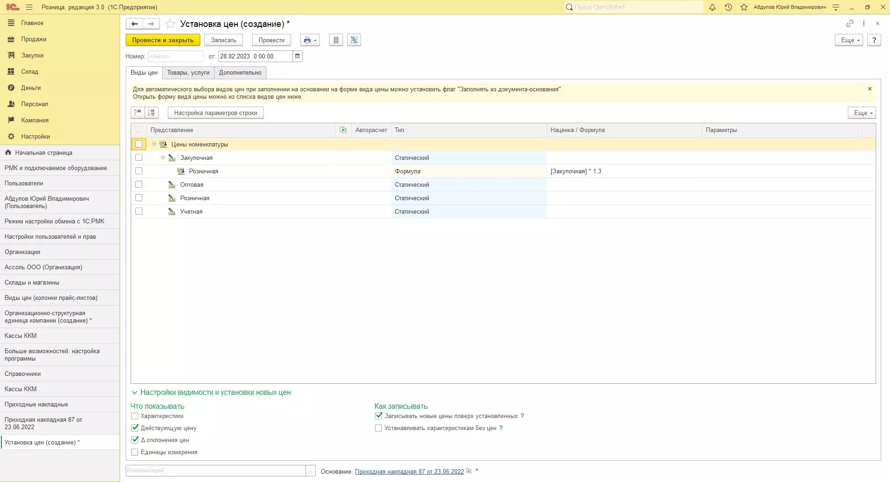The image size is (890, 482).
Task: Add form to favorites with star icon
Action: (x=171, y=24)
